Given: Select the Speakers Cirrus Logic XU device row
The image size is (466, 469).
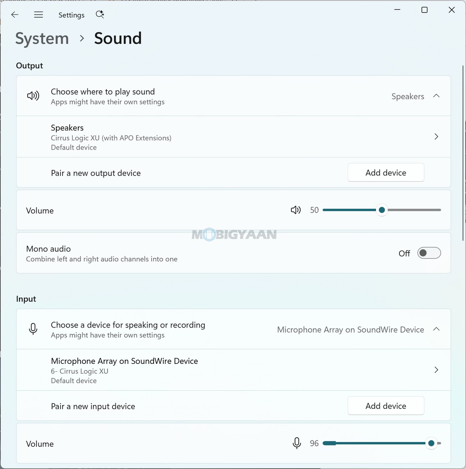Looking at the screenshot, I should [x=233, y=137].
